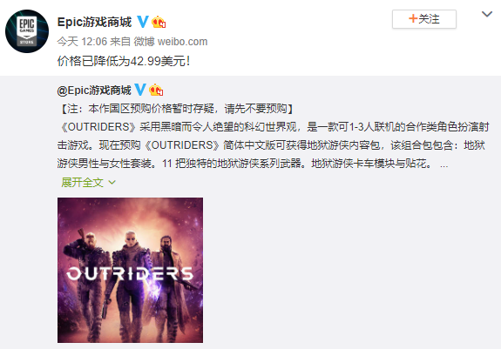Click the small arrow next to 展开全文

pyautogui.click(x=112, y=183)
